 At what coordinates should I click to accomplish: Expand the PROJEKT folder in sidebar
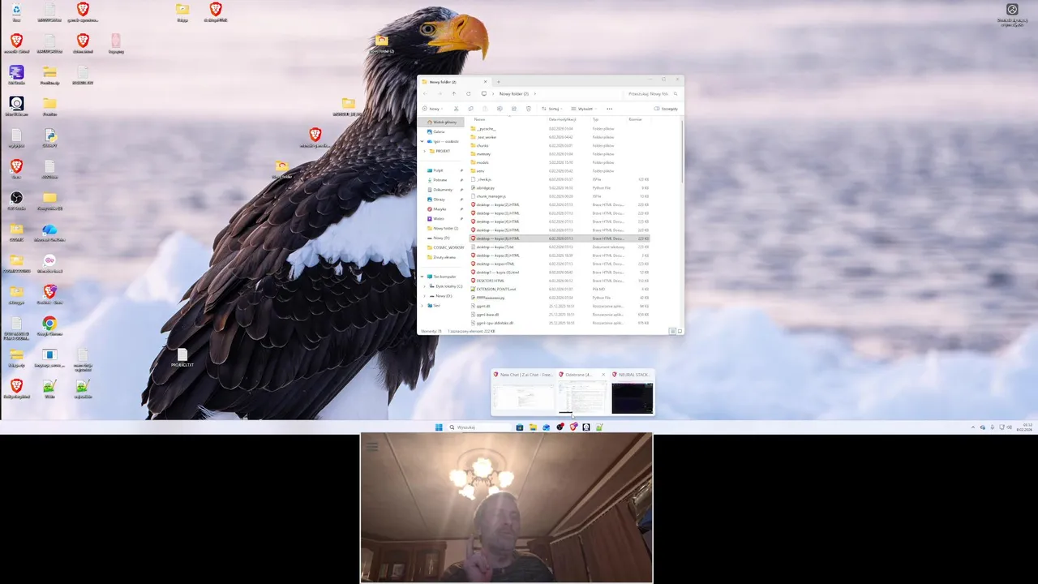point(425,151)
